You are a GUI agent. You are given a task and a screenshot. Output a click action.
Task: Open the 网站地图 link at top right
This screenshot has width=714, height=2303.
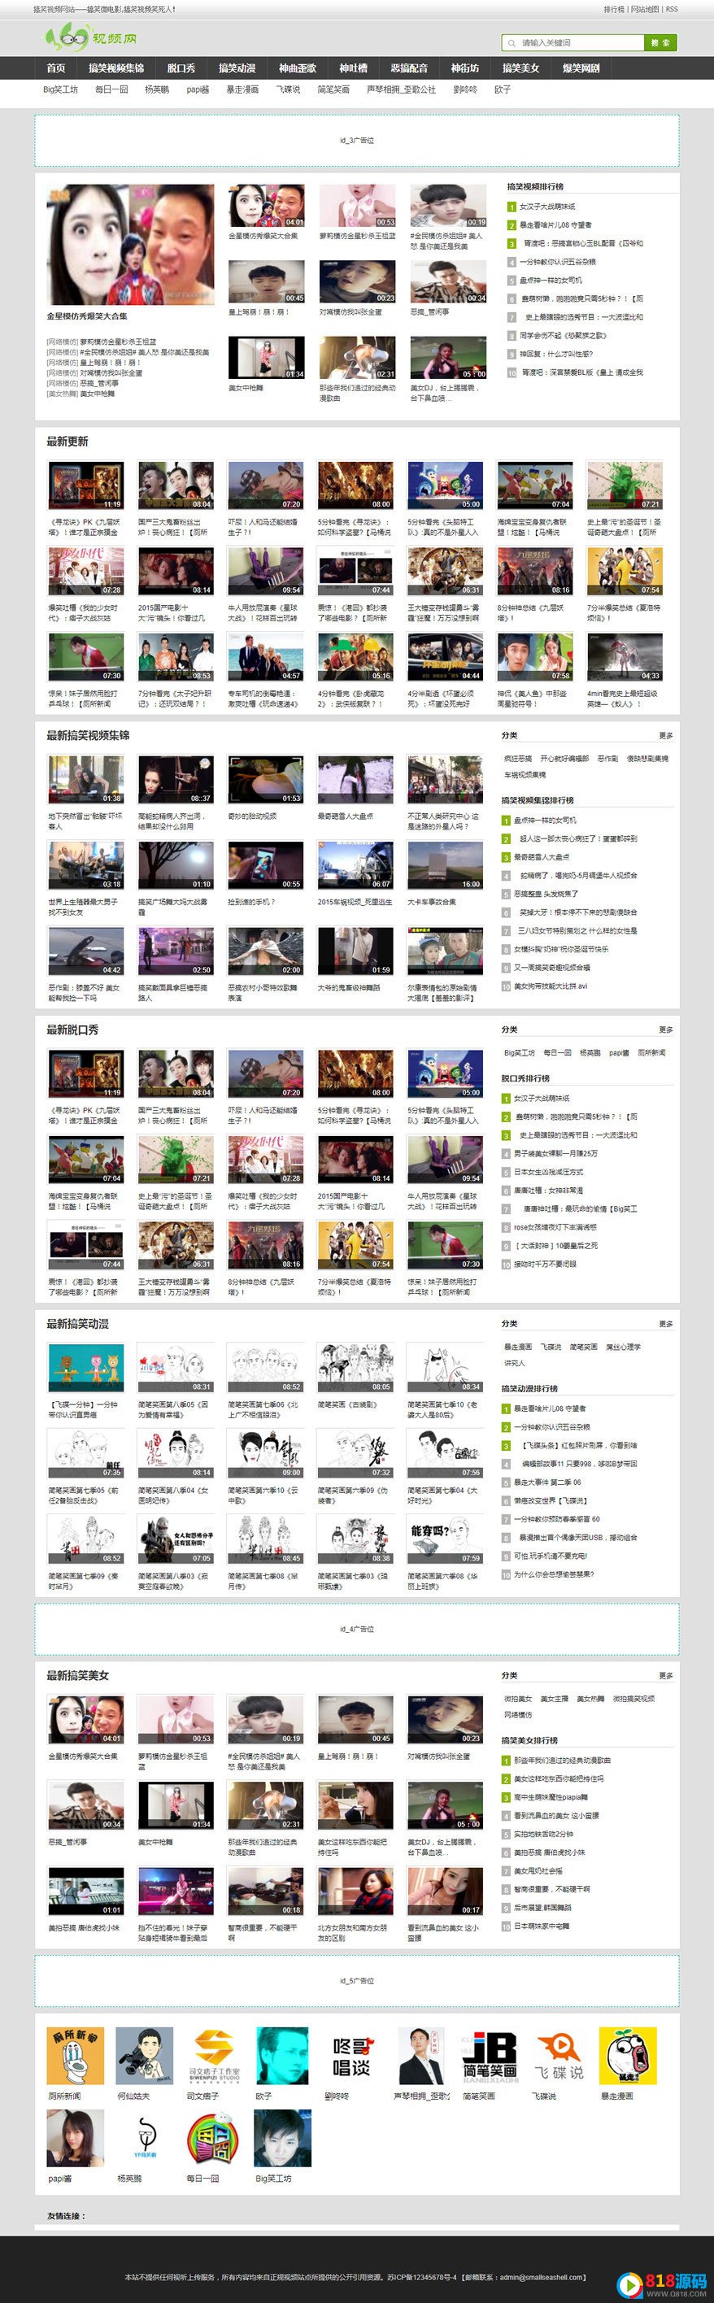pyautogui.click(x=645, y=9)
